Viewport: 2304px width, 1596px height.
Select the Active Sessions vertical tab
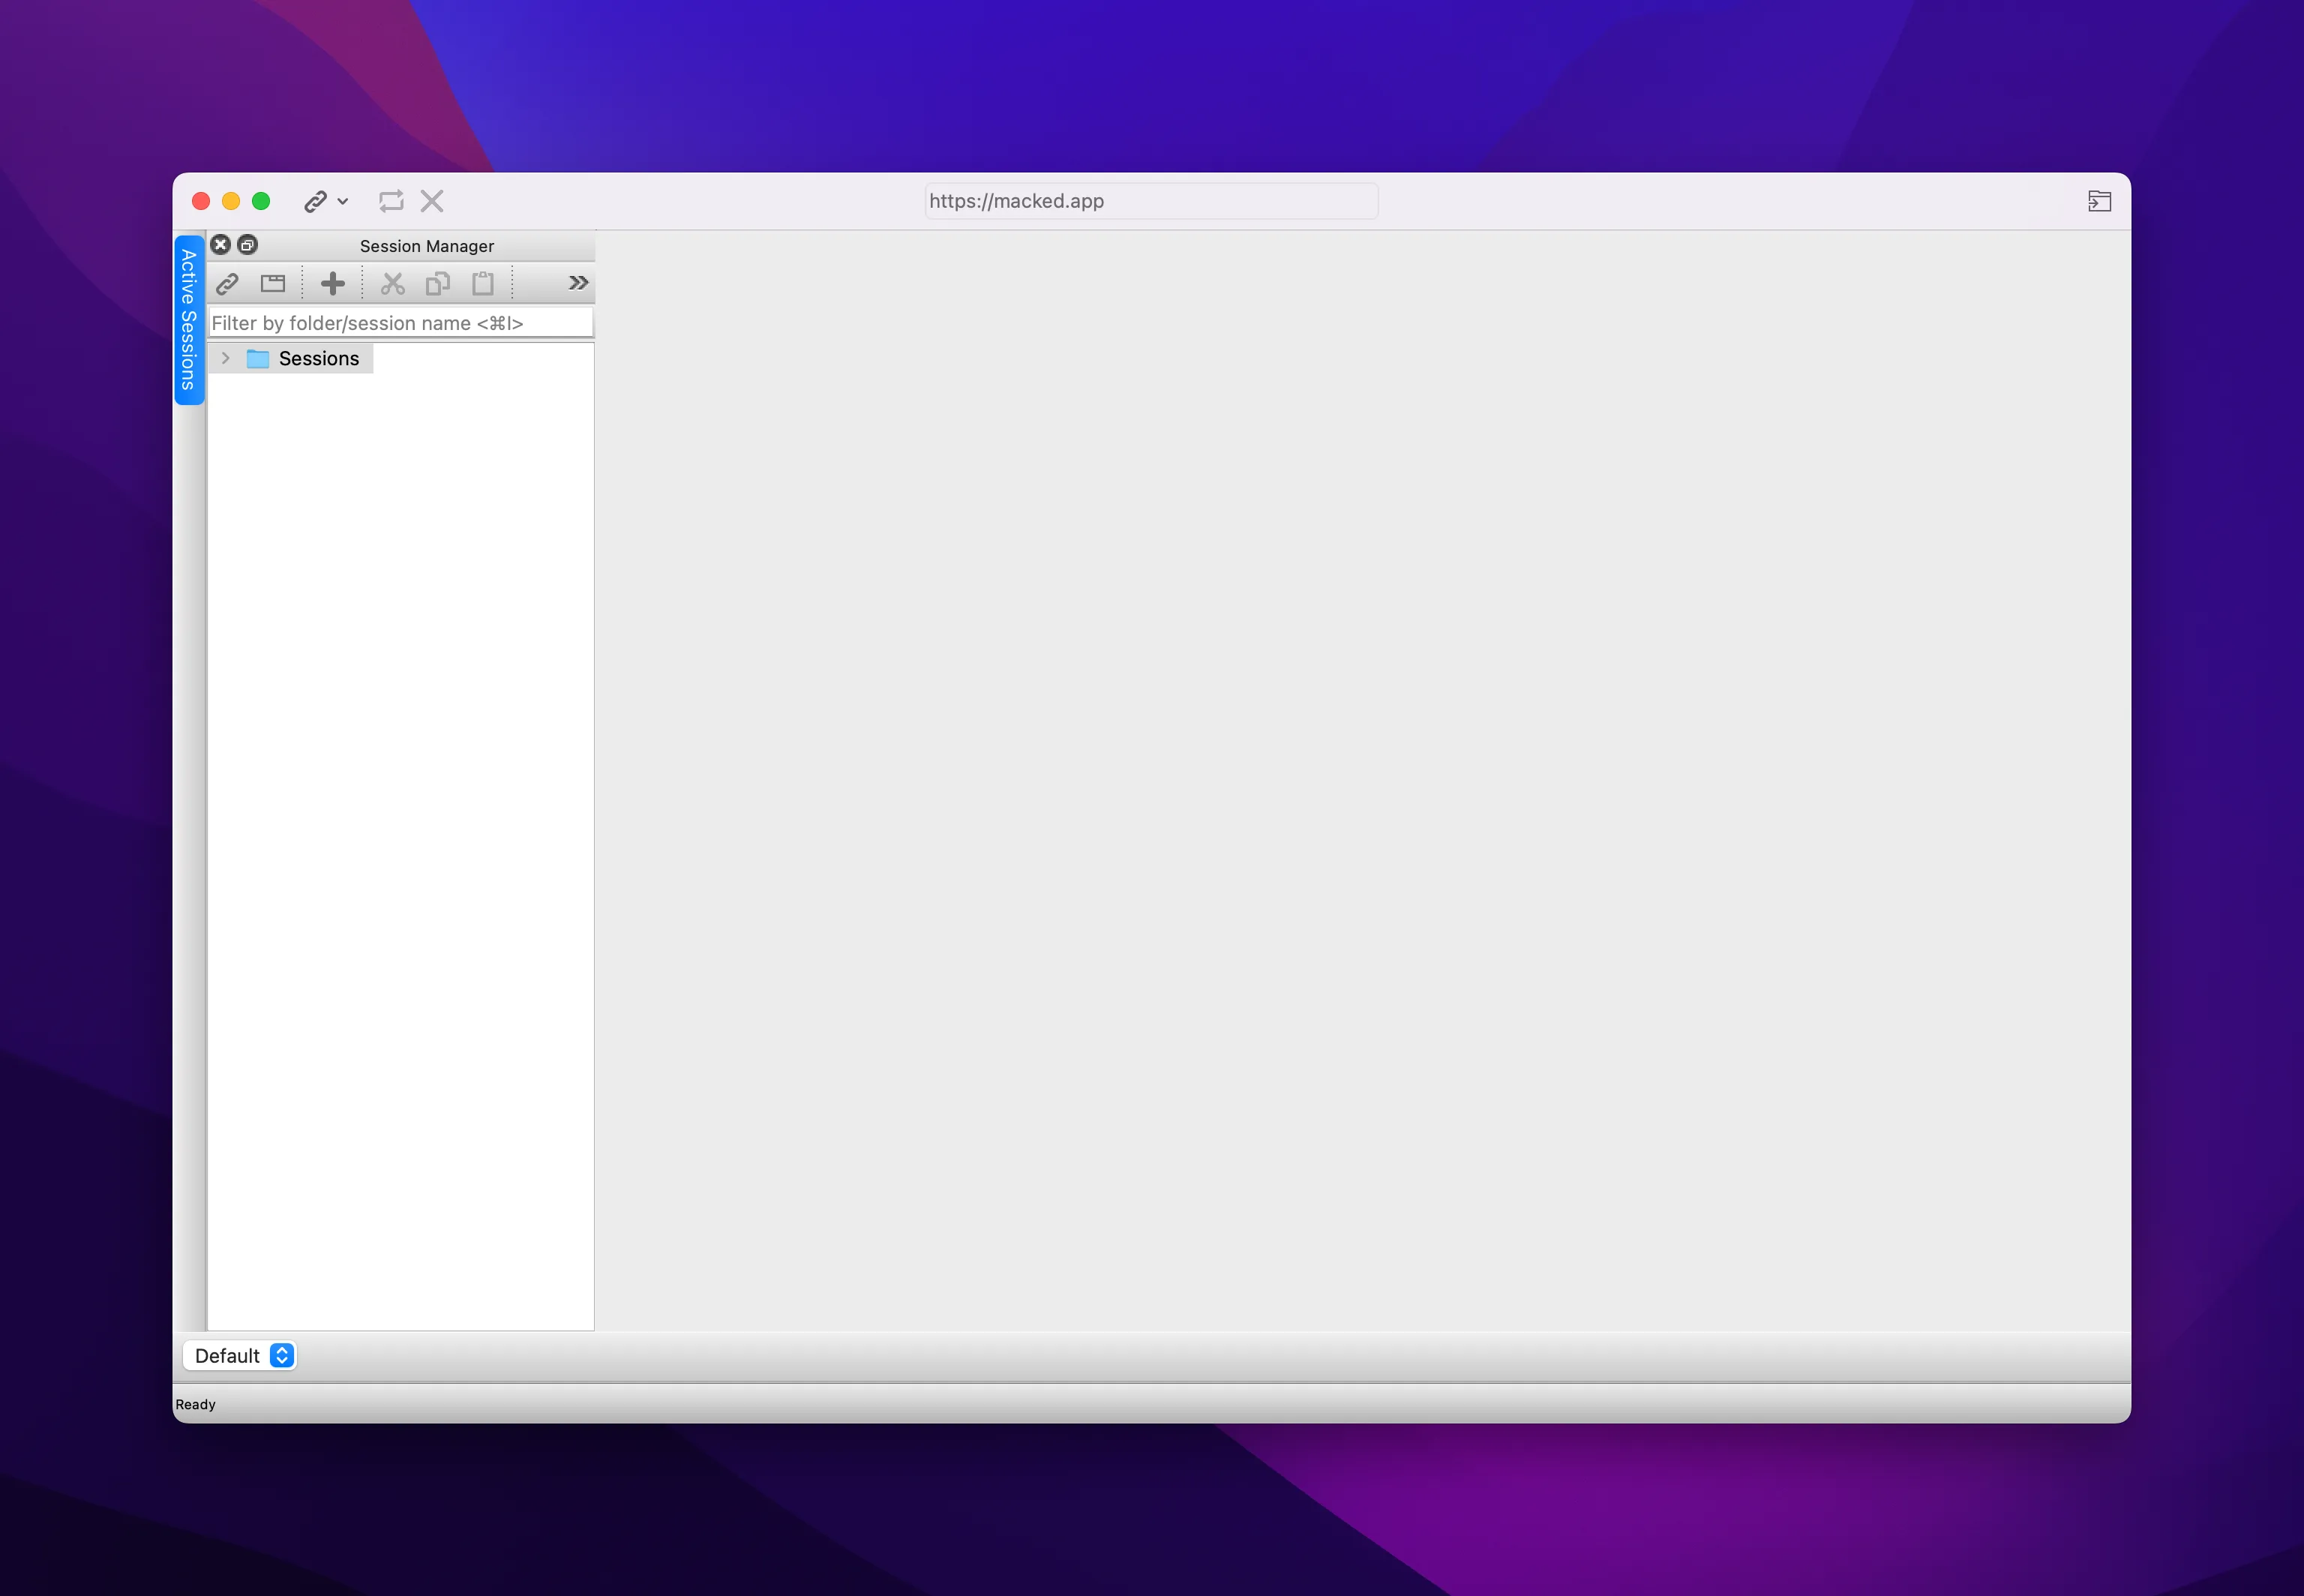click(189, 320)
